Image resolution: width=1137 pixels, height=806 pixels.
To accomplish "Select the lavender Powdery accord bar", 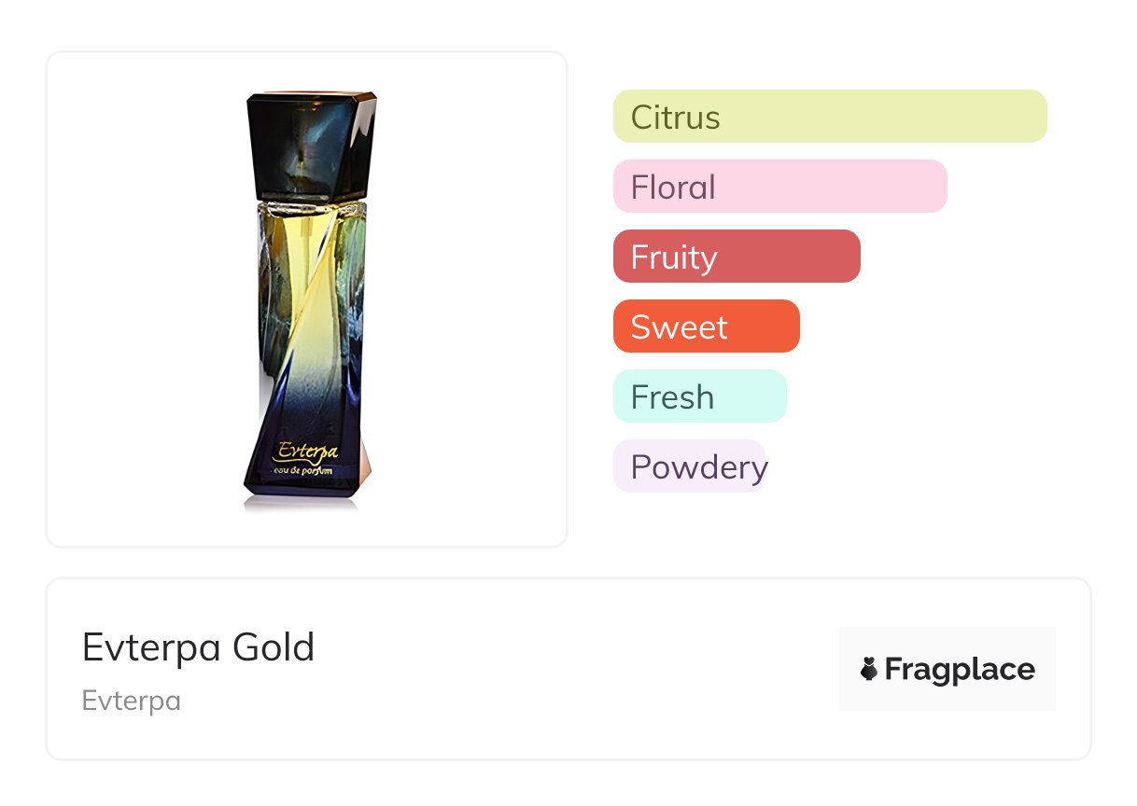I will (x=689, y=466).
